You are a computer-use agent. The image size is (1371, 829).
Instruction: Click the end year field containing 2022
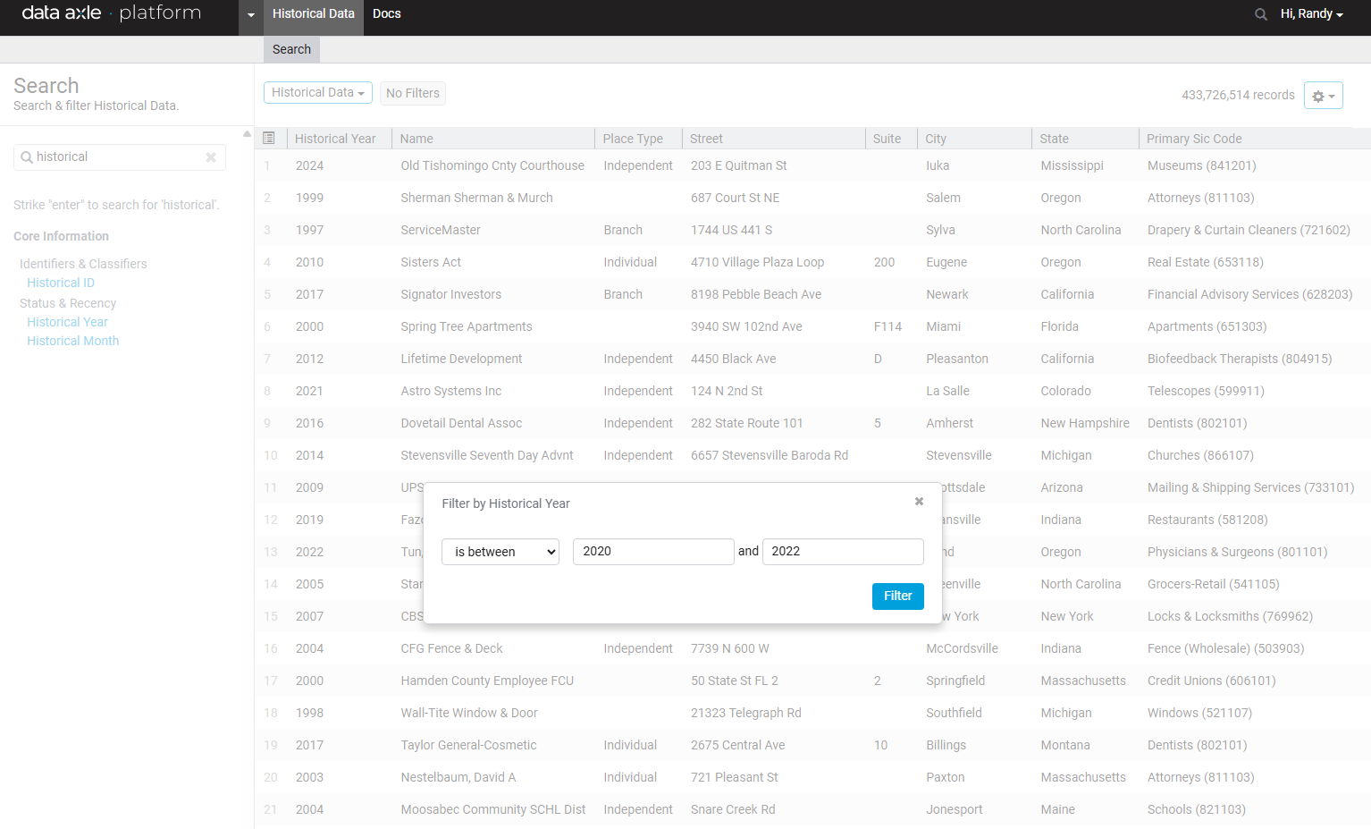[x=842, y=552]
